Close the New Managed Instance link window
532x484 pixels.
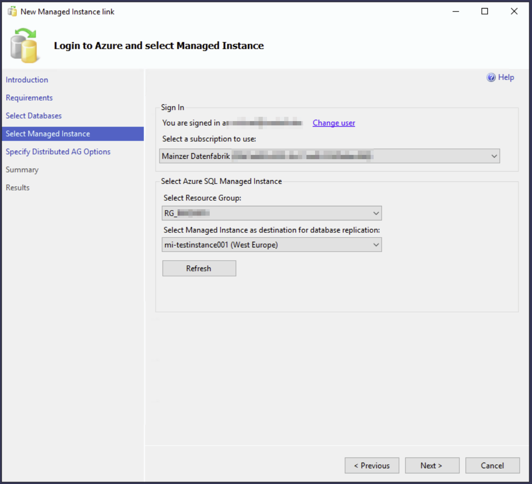514,12
